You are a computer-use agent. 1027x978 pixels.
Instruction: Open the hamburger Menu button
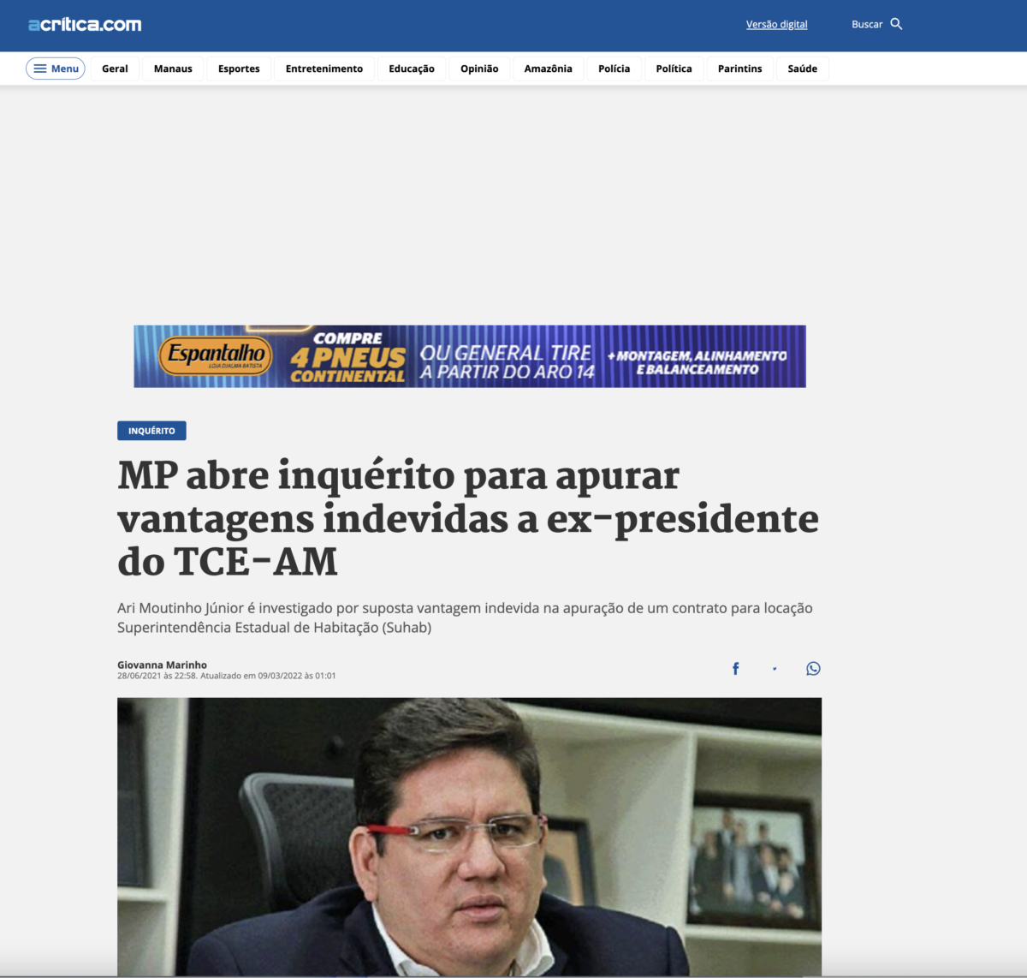pyautogui.click(x=56, y=69)
